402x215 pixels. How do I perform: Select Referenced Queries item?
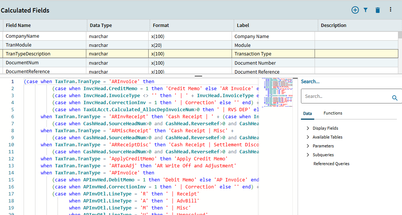pyautogui.click(x=331, y=164)
